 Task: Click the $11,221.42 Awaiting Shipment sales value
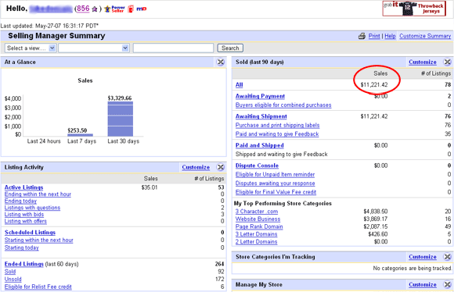coord(374,116)
